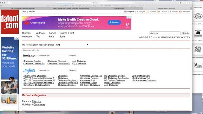Open LTC Christmas link on fonts.com
The width and height of the screenshot is (203, 114).
79,63
